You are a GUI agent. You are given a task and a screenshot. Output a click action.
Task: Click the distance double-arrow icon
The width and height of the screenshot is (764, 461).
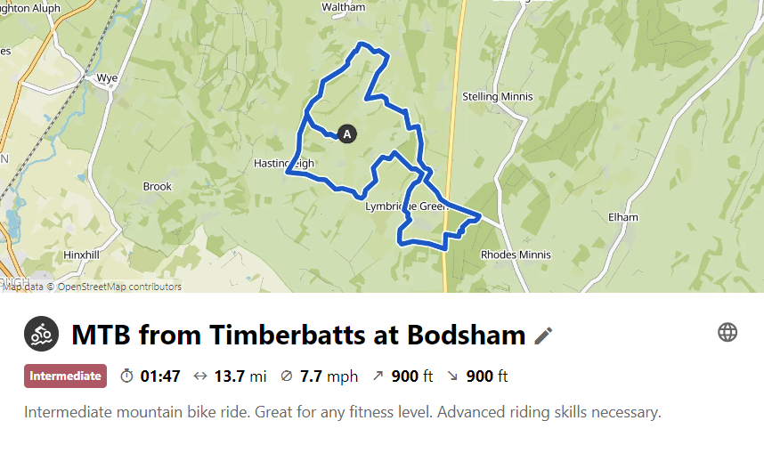click(200, 376)
